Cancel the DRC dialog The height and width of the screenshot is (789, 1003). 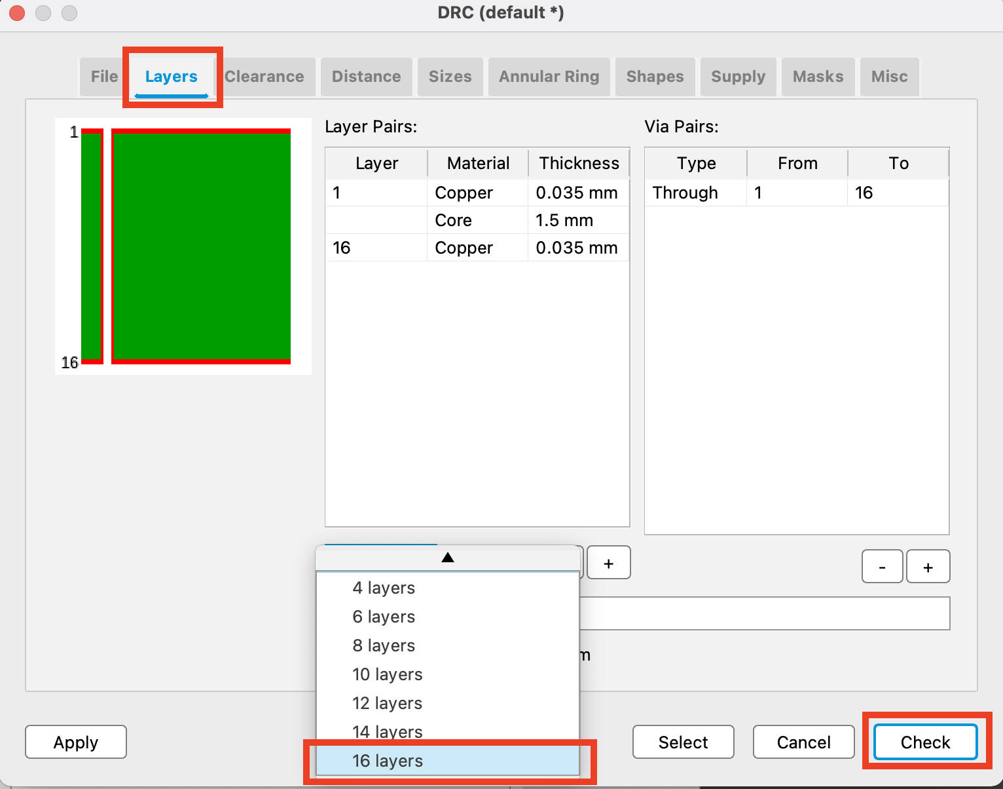803,742
